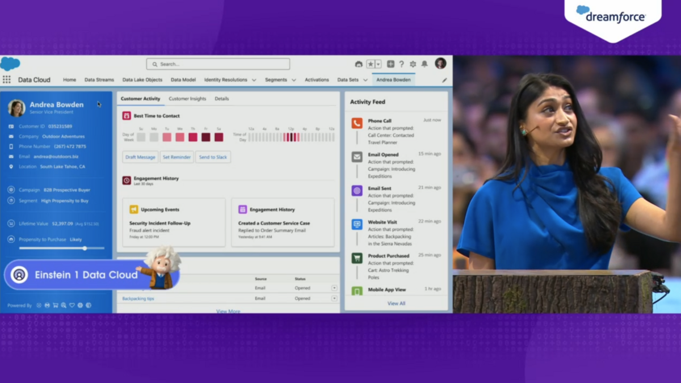This screenshot has height=383, width=681.
Task: Switch to the Customer Insights tab
Action: click(187, 99)
